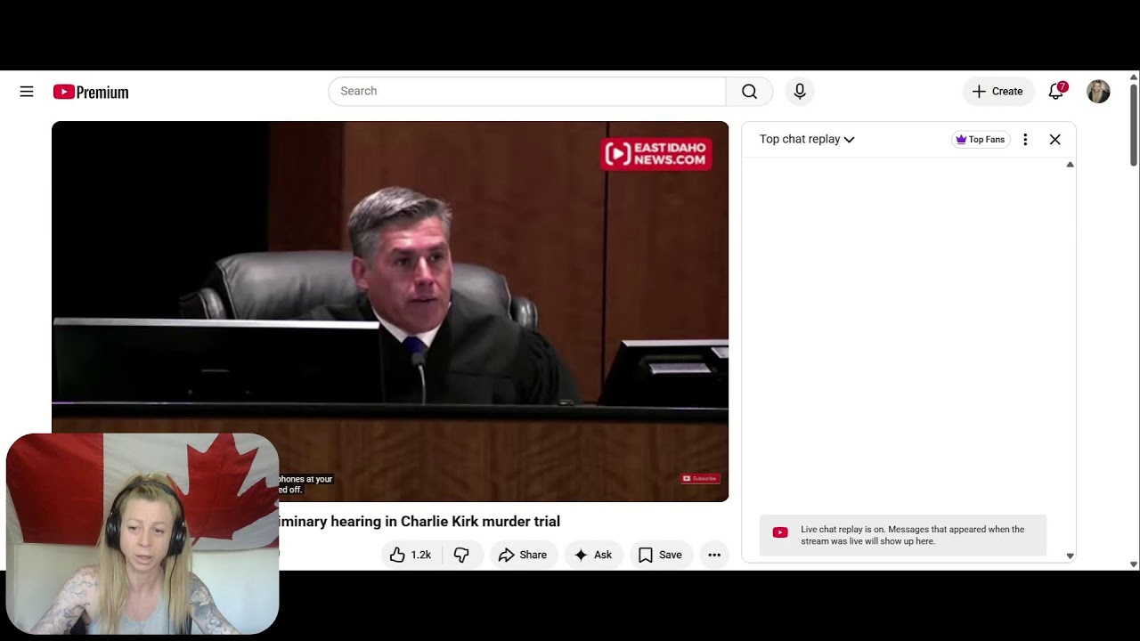Click the webcam overlay thumbnail
Image resolution: width=1140 pixels, height=641 pixels.
tap(142, 534)
